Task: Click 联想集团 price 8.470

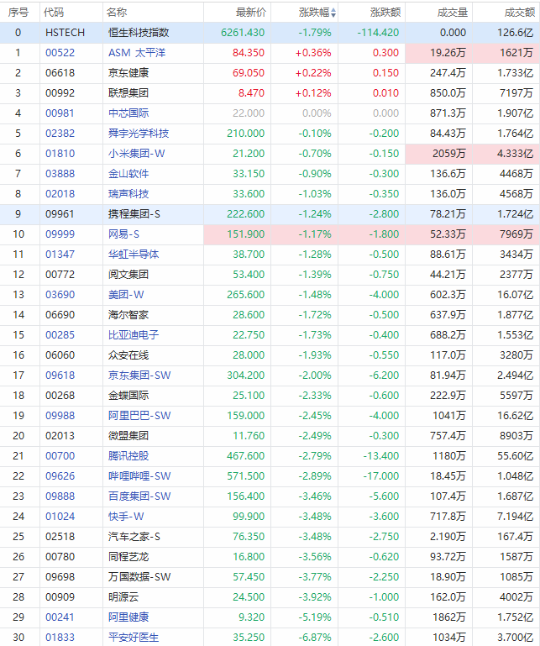Action: (251, 93)
